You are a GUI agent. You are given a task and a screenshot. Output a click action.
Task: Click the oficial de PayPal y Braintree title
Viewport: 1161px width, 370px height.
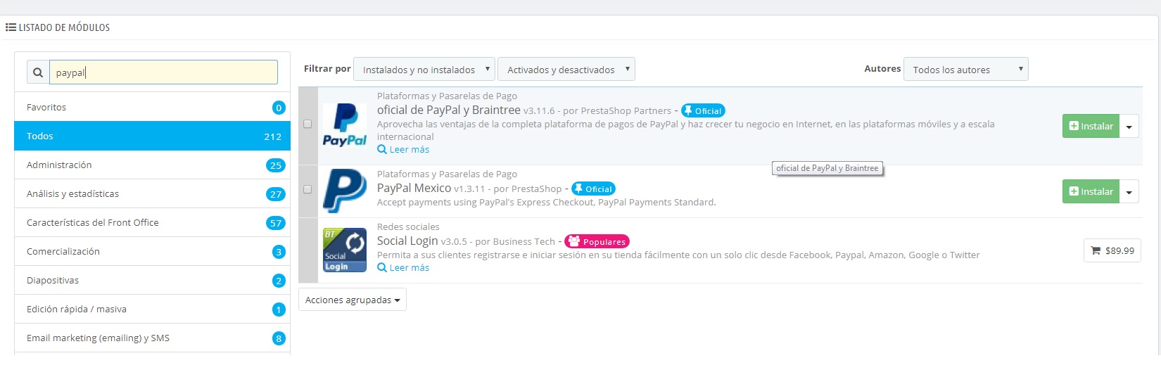point(449,110)
